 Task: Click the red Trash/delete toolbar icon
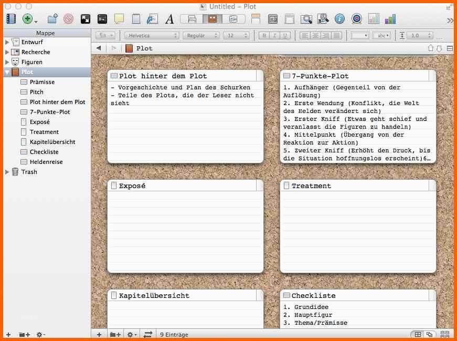click(x=69, y=19)
